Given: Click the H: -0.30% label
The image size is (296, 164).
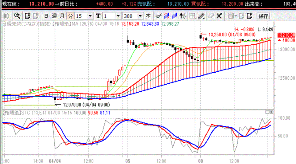Looking at the screenshot, I should (x=244, y=29).
